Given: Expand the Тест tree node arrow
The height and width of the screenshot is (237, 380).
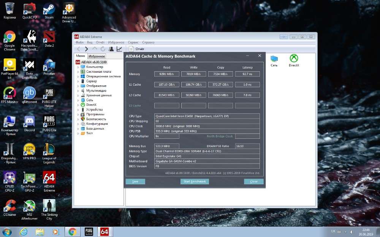Looking at the screenshot, I should click(x=78, y=133).
